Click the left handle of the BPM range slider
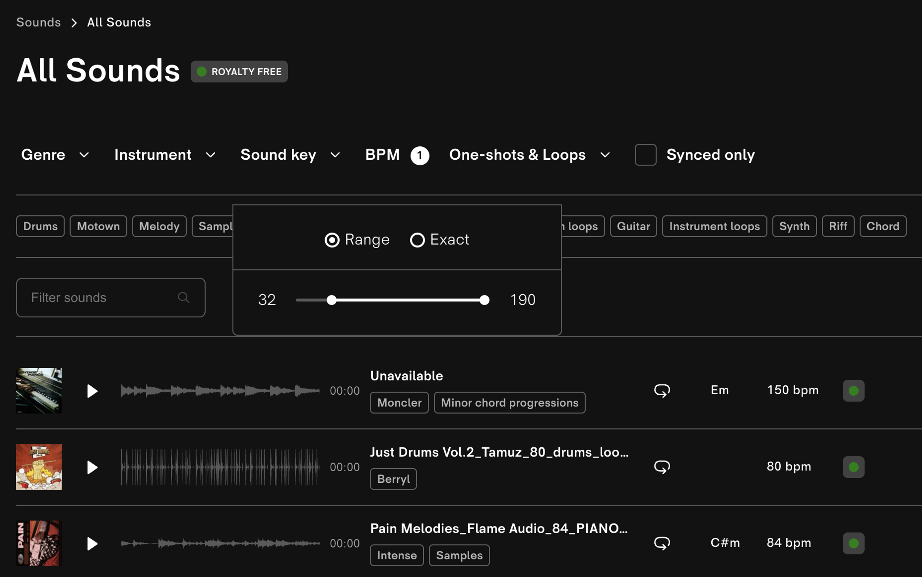The height and width of the screenshot is (577, 922). coord(332,300)
